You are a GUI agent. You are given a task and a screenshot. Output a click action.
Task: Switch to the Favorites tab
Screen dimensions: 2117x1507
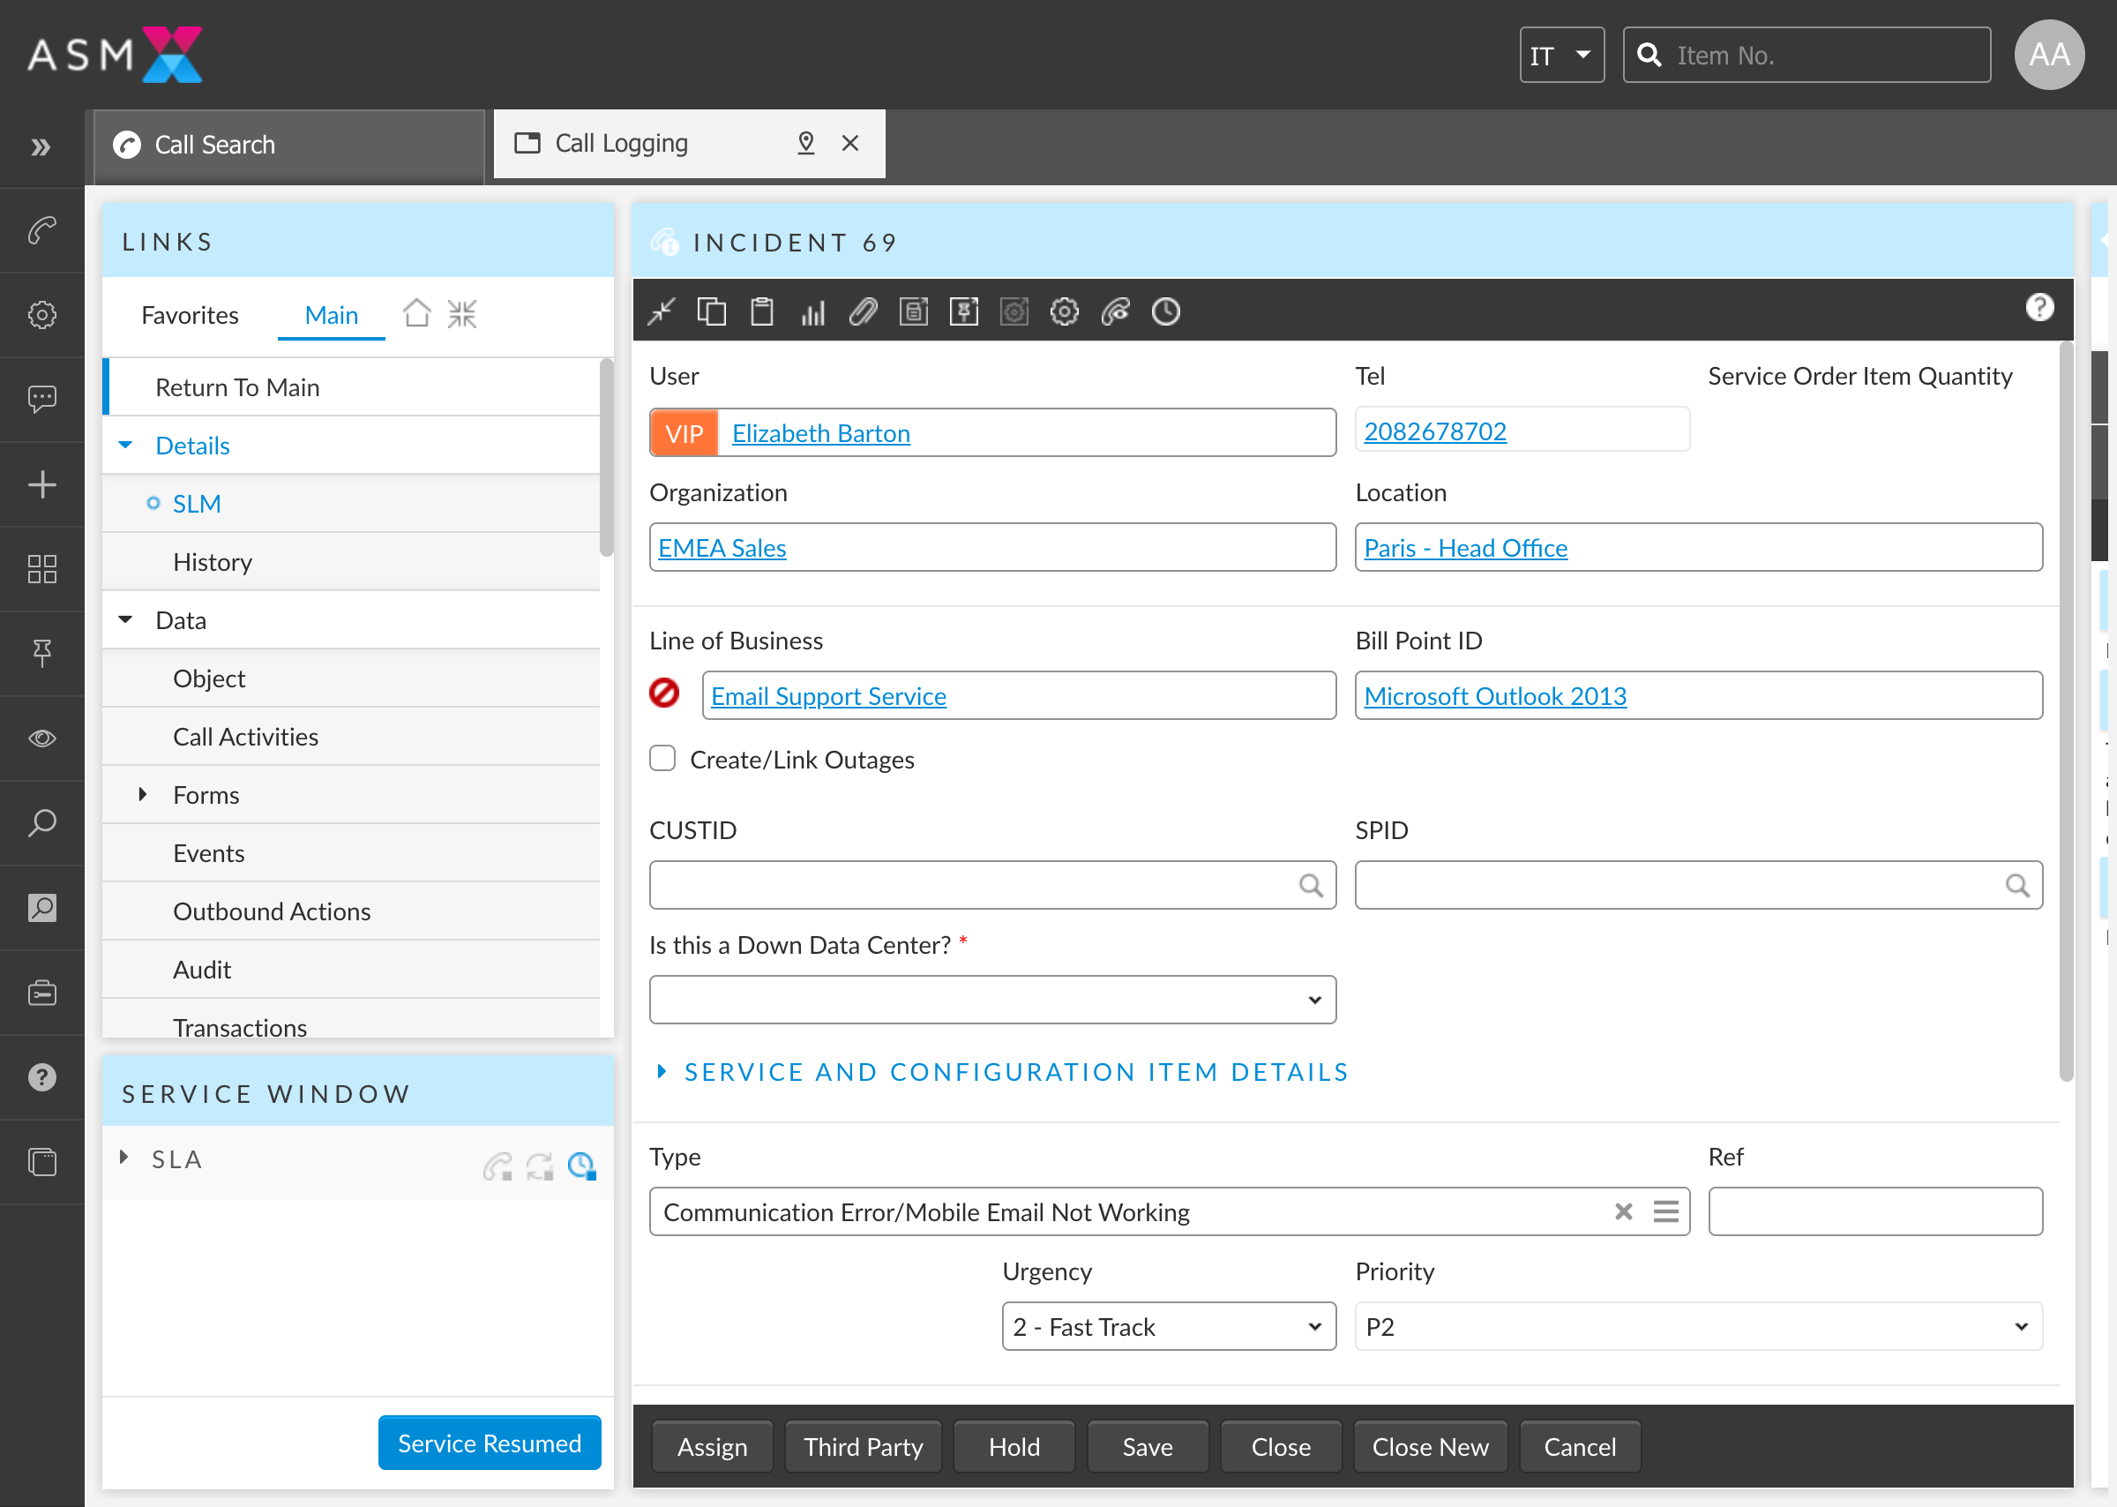tap(191, 313)
